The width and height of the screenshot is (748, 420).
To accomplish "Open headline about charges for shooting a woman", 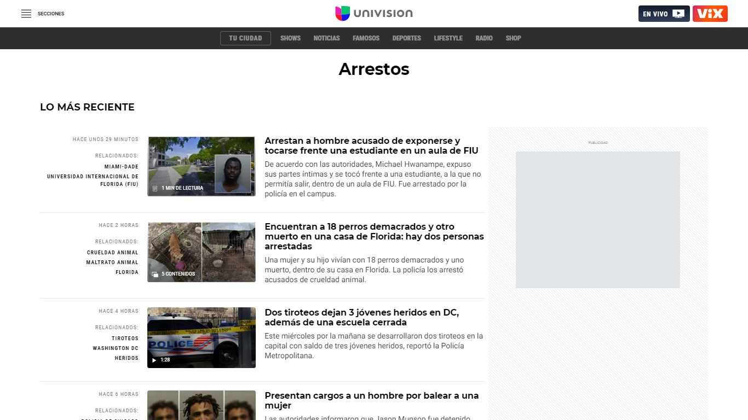I will click(x=371, y=400).
